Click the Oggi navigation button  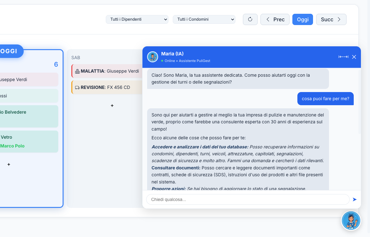tap(302, 19)
